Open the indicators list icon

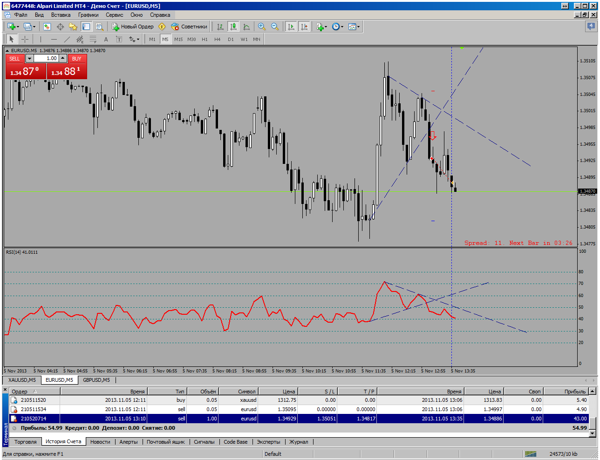point(320,27)
